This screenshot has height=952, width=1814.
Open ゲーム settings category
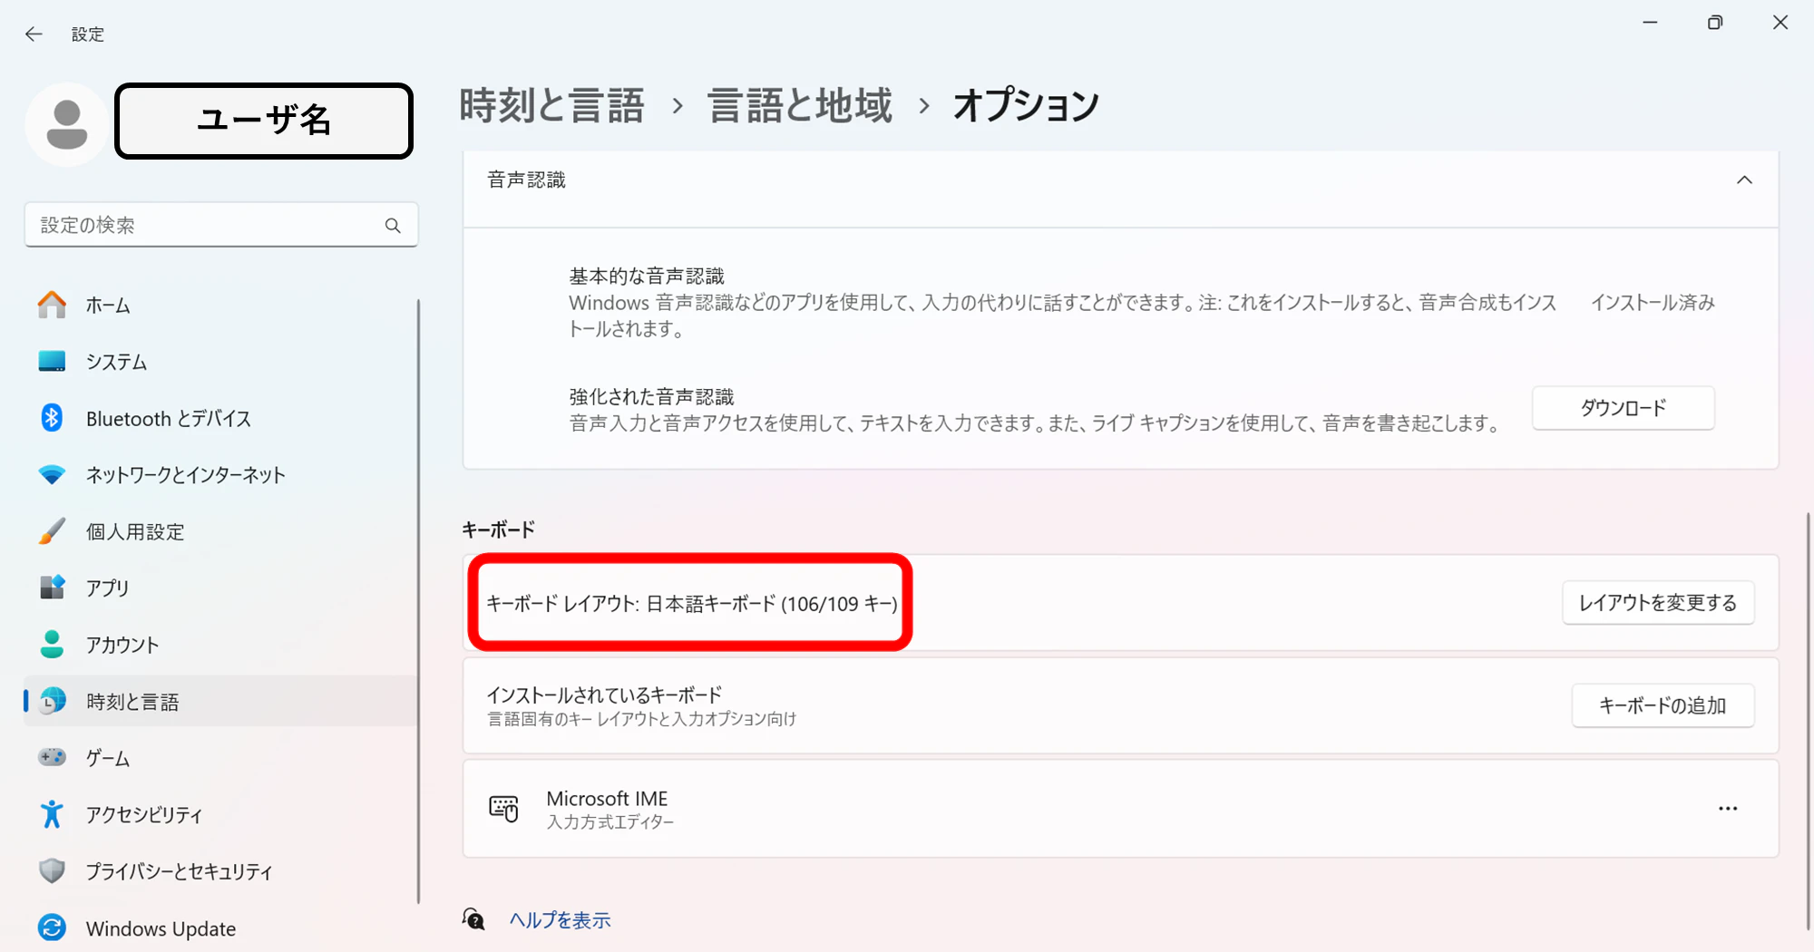coord(219,758)
